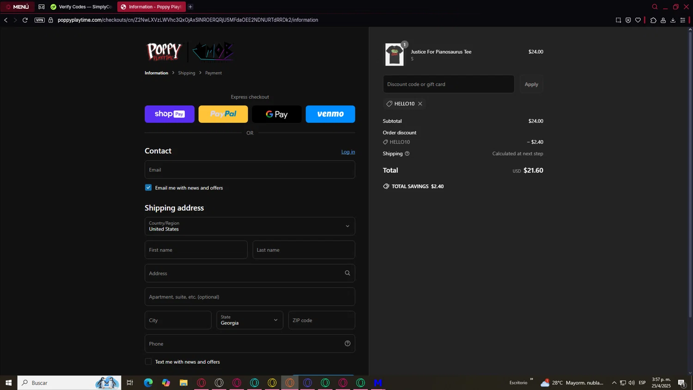The width and height of the screenshot is (693, 390).
Task: Go to the Shipping breadcrumb step
Action: pyautogui.click(x=187, y=73)
